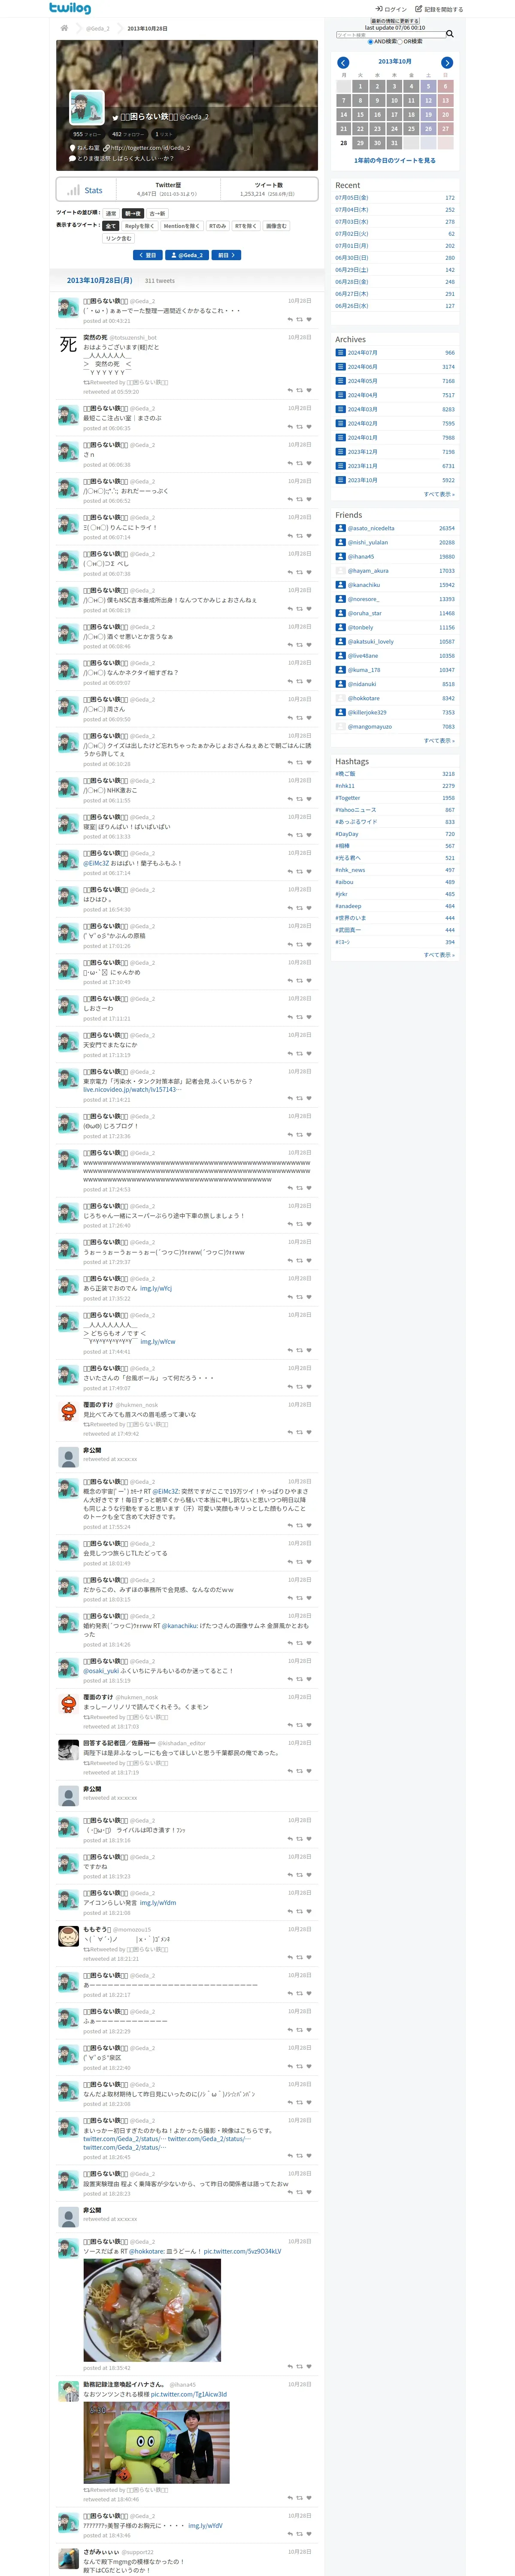Open friend @ihana45 link
515x2576 pixels.
click(361, 557)
